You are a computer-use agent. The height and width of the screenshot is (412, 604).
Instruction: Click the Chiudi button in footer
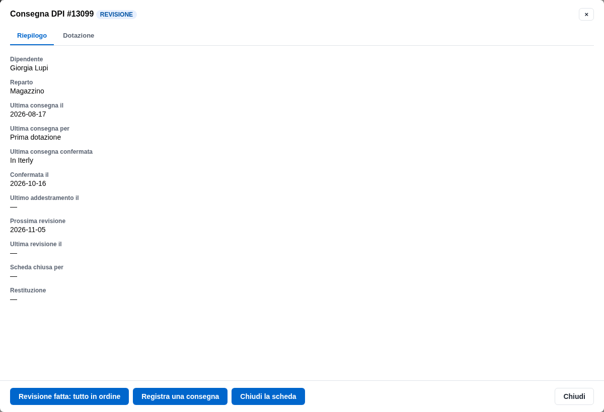coord(574,396)
